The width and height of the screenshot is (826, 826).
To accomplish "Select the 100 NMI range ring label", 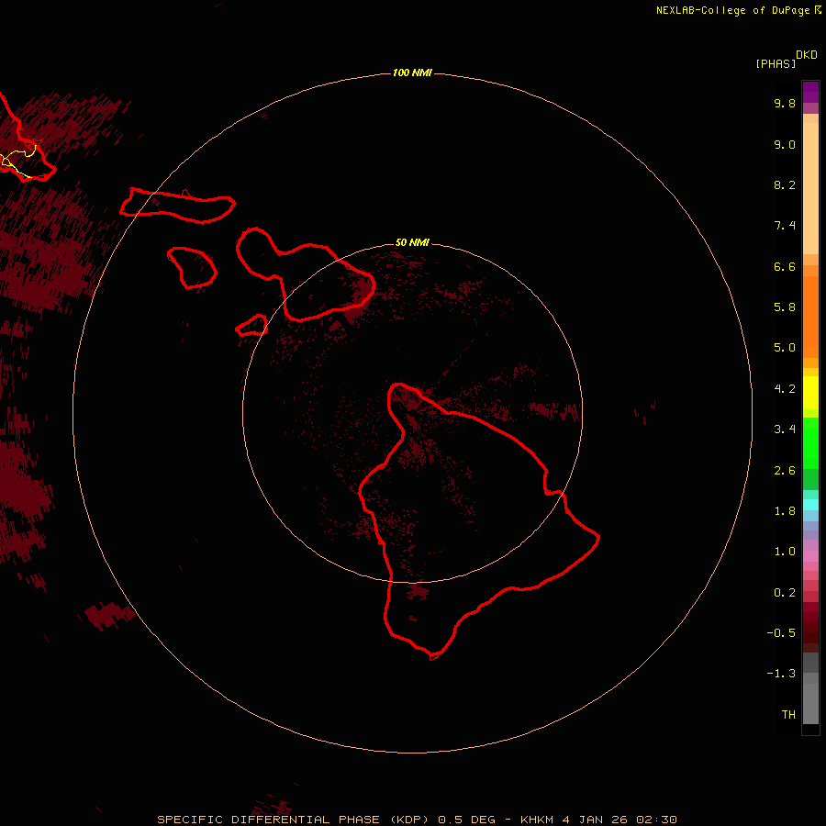I will coord(412,73).
